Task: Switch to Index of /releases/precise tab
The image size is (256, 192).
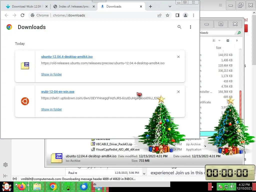Action: (x=73, y=6)
